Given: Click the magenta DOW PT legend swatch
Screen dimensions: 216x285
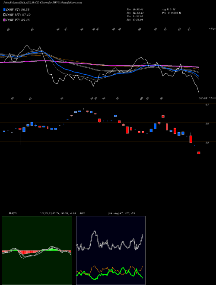Looking at the screenshot, I should pos(4,20).
